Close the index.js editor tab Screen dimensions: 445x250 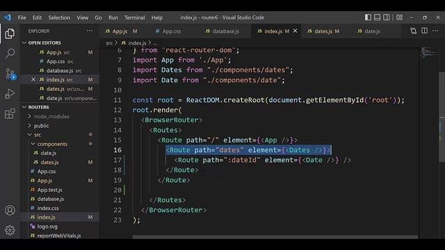[x=295, y=31]
